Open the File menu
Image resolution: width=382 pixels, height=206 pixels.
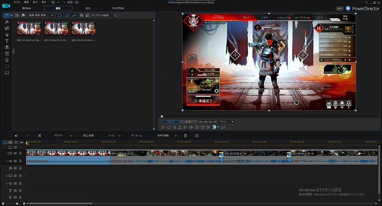tap(17, 2)
